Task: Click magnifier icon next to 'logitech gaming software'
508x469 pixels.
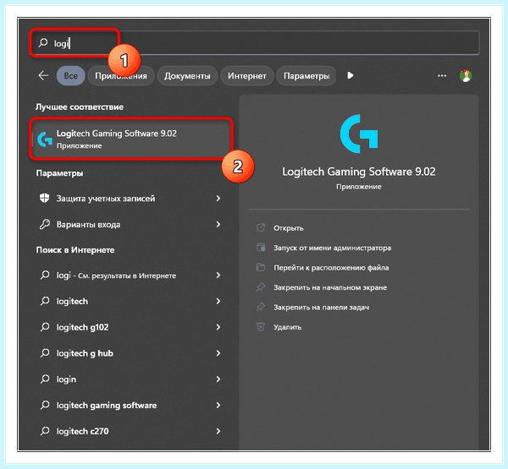Action: pyautogui.click(x=45, y=405)
